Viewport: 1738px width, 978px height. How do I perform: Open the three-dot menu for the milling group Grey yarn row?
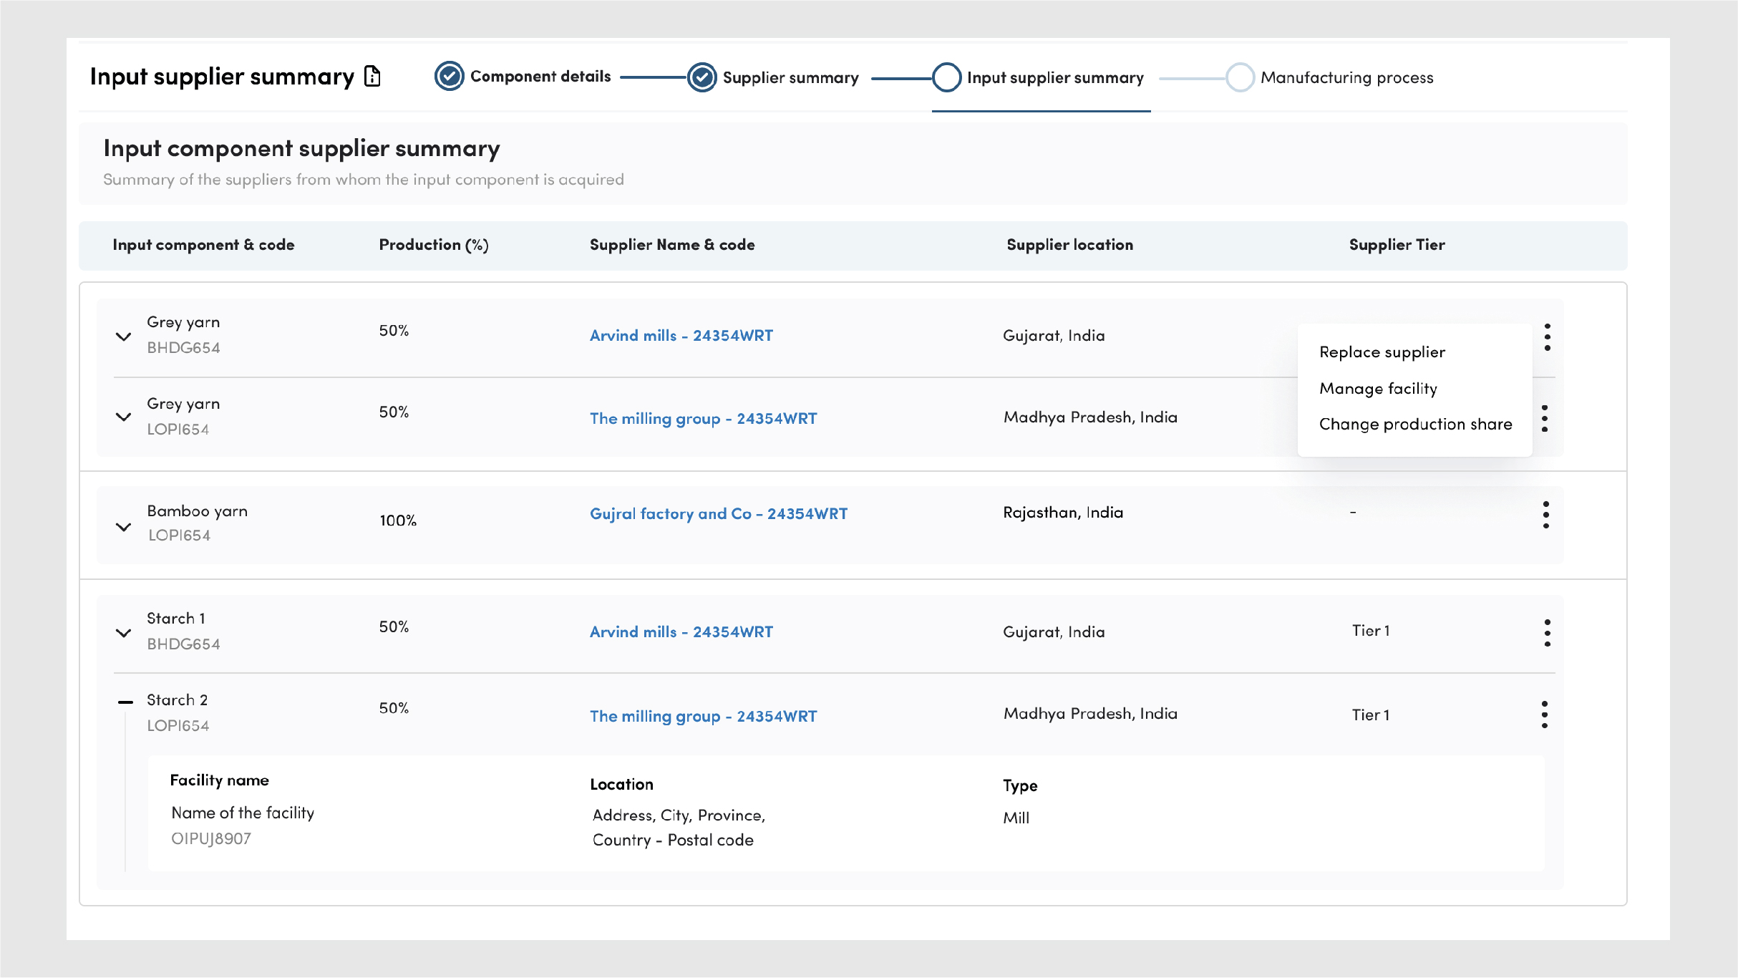[x=1545, y=418]
